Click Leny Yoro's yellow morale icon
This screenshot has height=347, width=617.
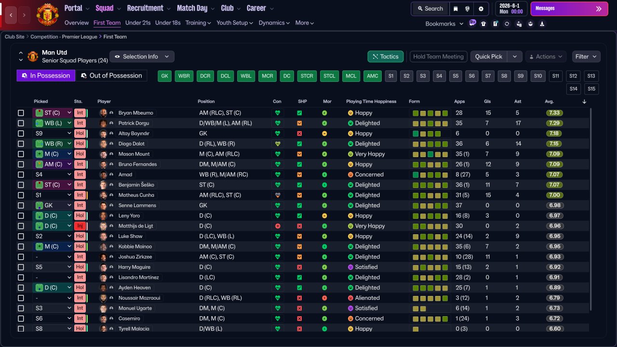(x=324, y=216)
